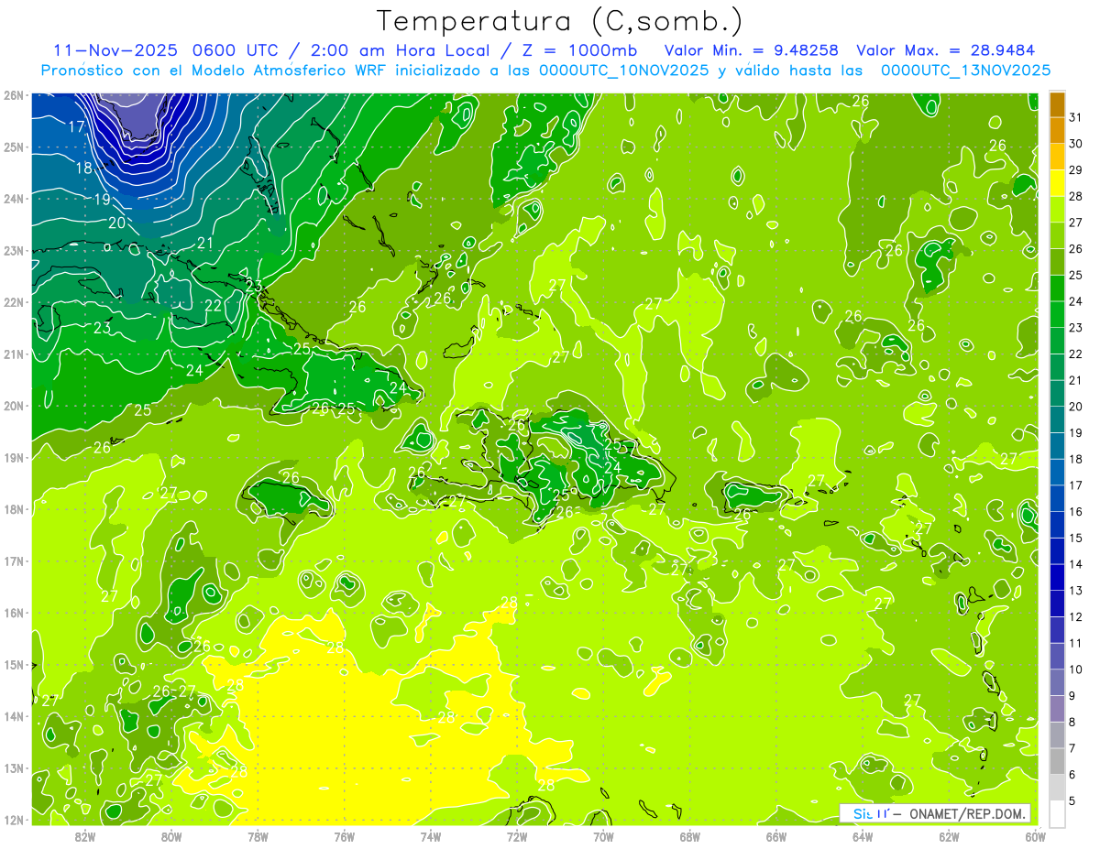Screen dimensions: 1100x849
Task: Click the '18' isotherm contour label on map
Action: coord(84,168)
